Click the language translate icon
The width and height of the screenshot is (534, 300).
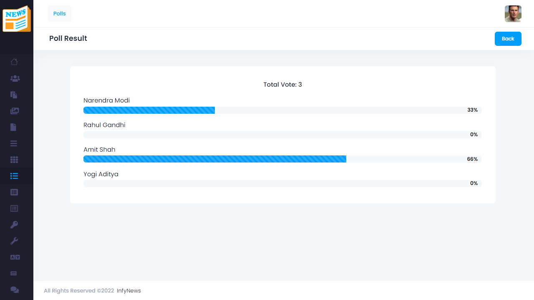[x=15, y=257]
